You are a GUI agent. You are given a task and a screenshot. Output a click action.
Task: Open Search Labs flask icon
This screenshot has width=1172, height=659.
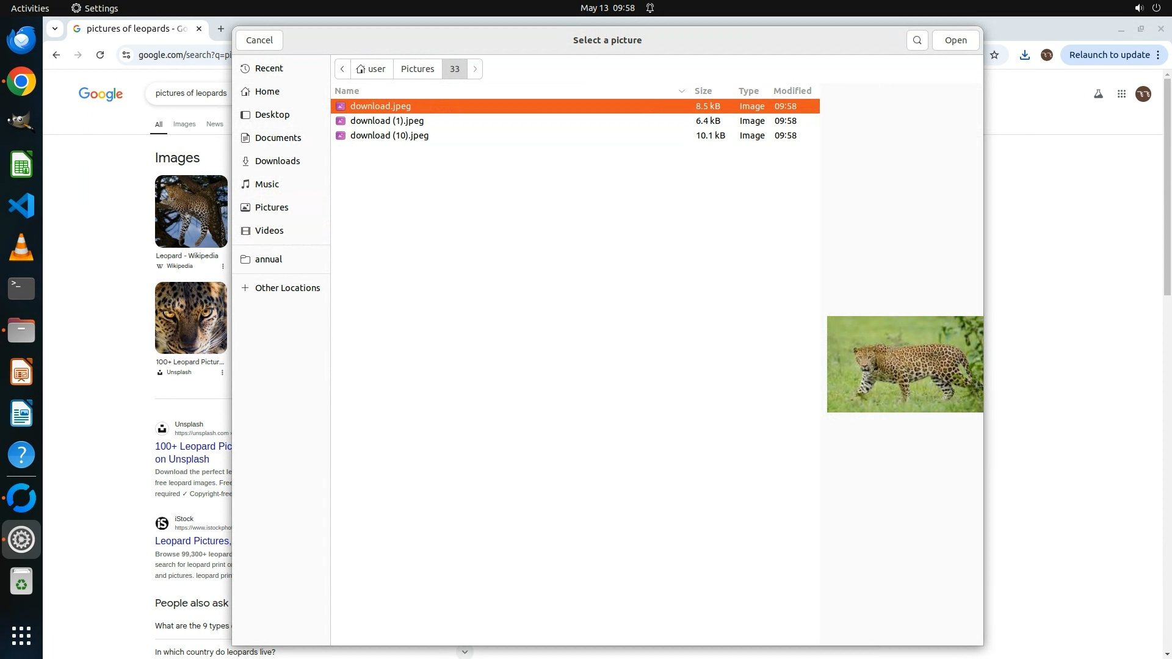[x=1098, y=94]
